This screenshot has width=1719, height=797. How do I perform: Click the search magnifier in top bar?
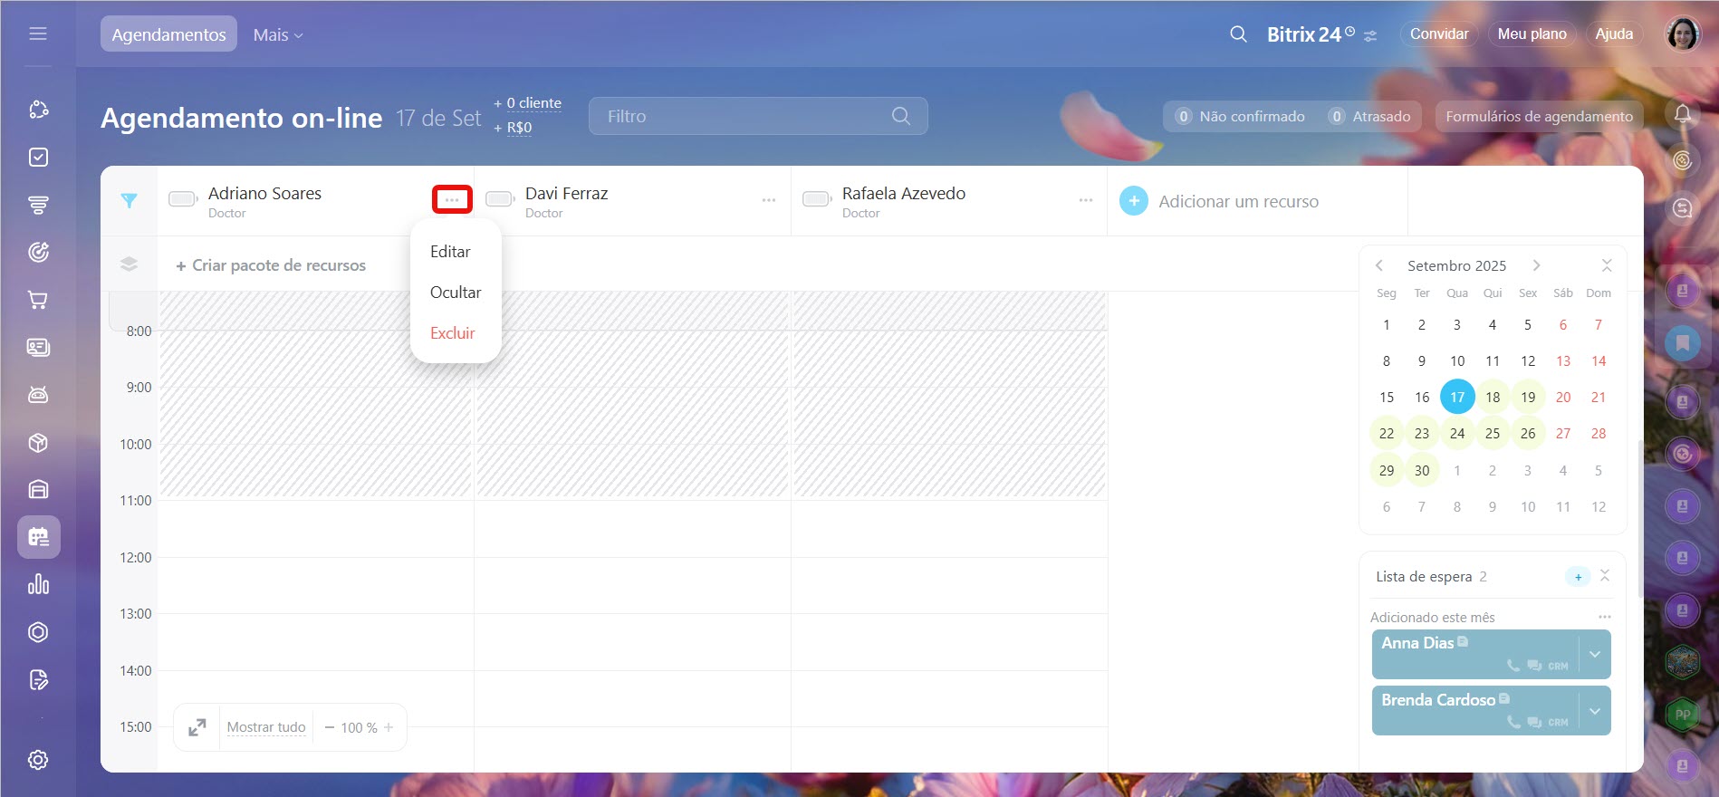(1238, 34)
